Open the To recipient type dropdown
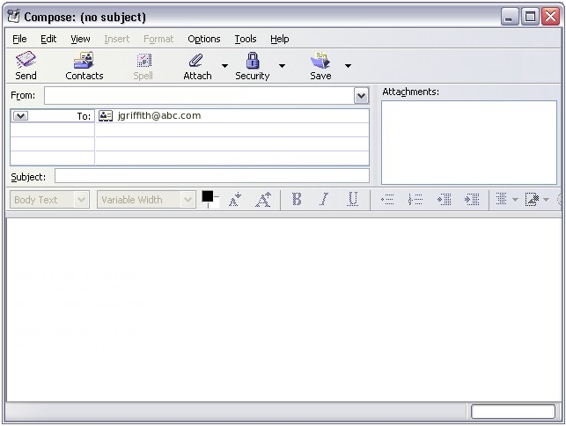The image size is (566, 426). (21, 116)
